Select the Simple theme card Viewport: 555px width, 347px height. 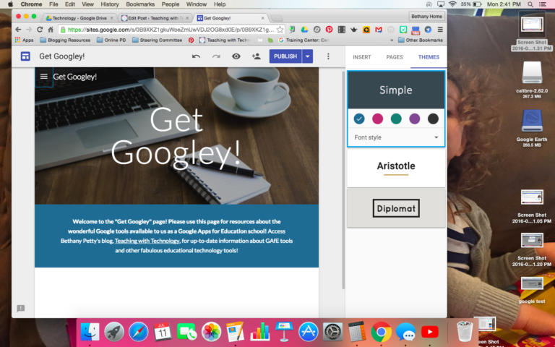coord(396,90)
